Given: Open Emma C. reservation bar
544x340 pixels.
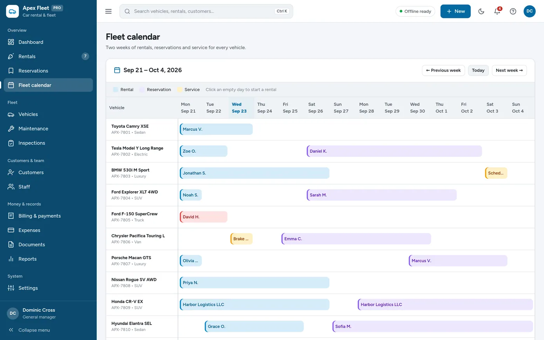Looking at the screenshot, I should click(x=356, y=239).
